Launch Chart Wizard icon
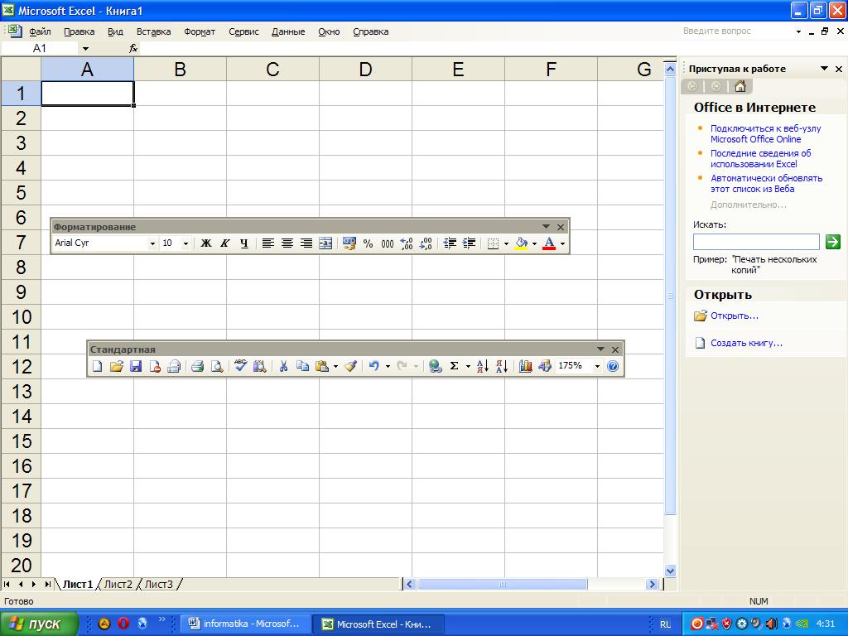This screenshot has height=636, width=848. (x=526, y=366)
